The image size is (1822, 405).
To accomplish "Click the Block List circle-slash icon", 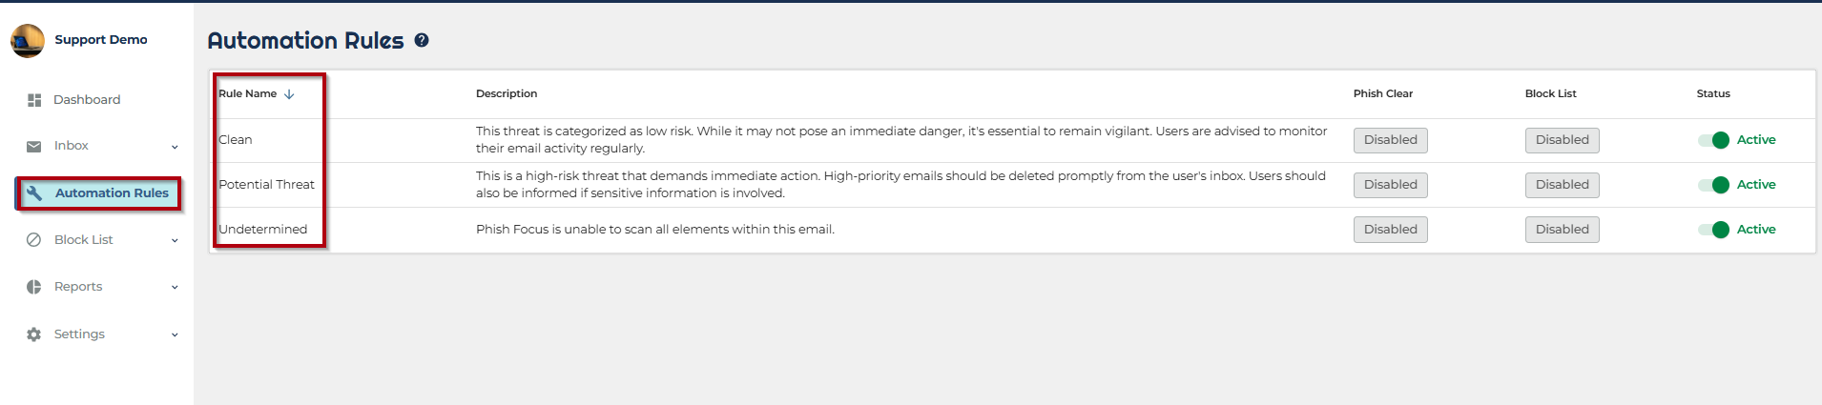I will coord(34,240).
